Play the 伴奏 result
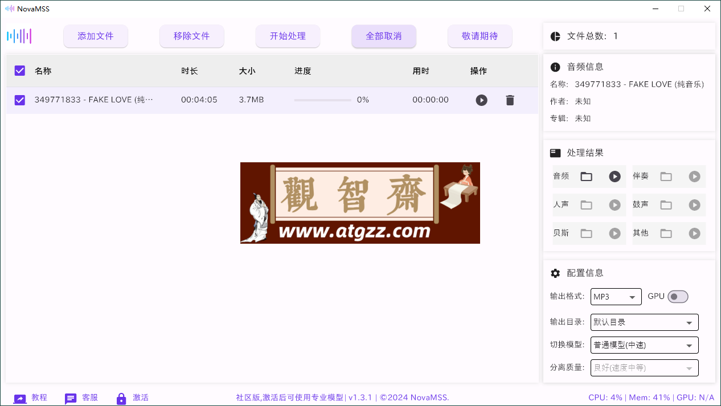Image resolution: width=721 pixels, height=406 pixels. click(x=694, y=177)
